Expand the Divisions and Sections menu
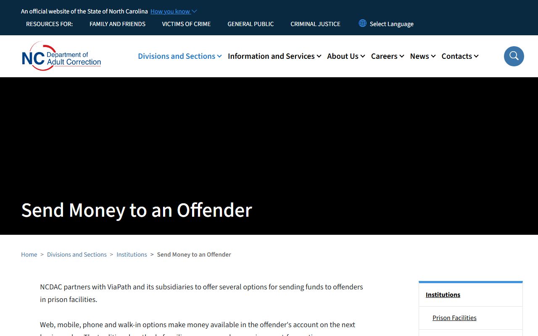Image resolution: width=538 pixels, height=336 pixels. (180, 56)
